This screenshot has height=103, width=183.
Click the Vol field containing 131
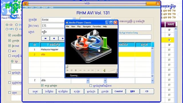click(x=53, y=25)
